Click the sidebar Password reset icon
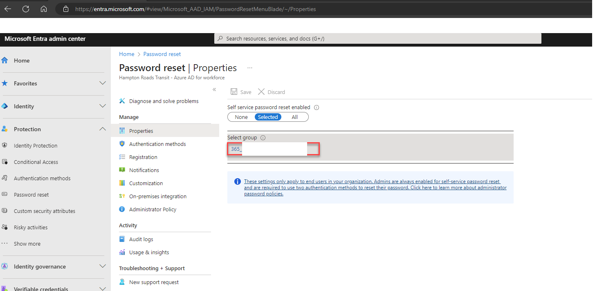 [x=5, y=195]
